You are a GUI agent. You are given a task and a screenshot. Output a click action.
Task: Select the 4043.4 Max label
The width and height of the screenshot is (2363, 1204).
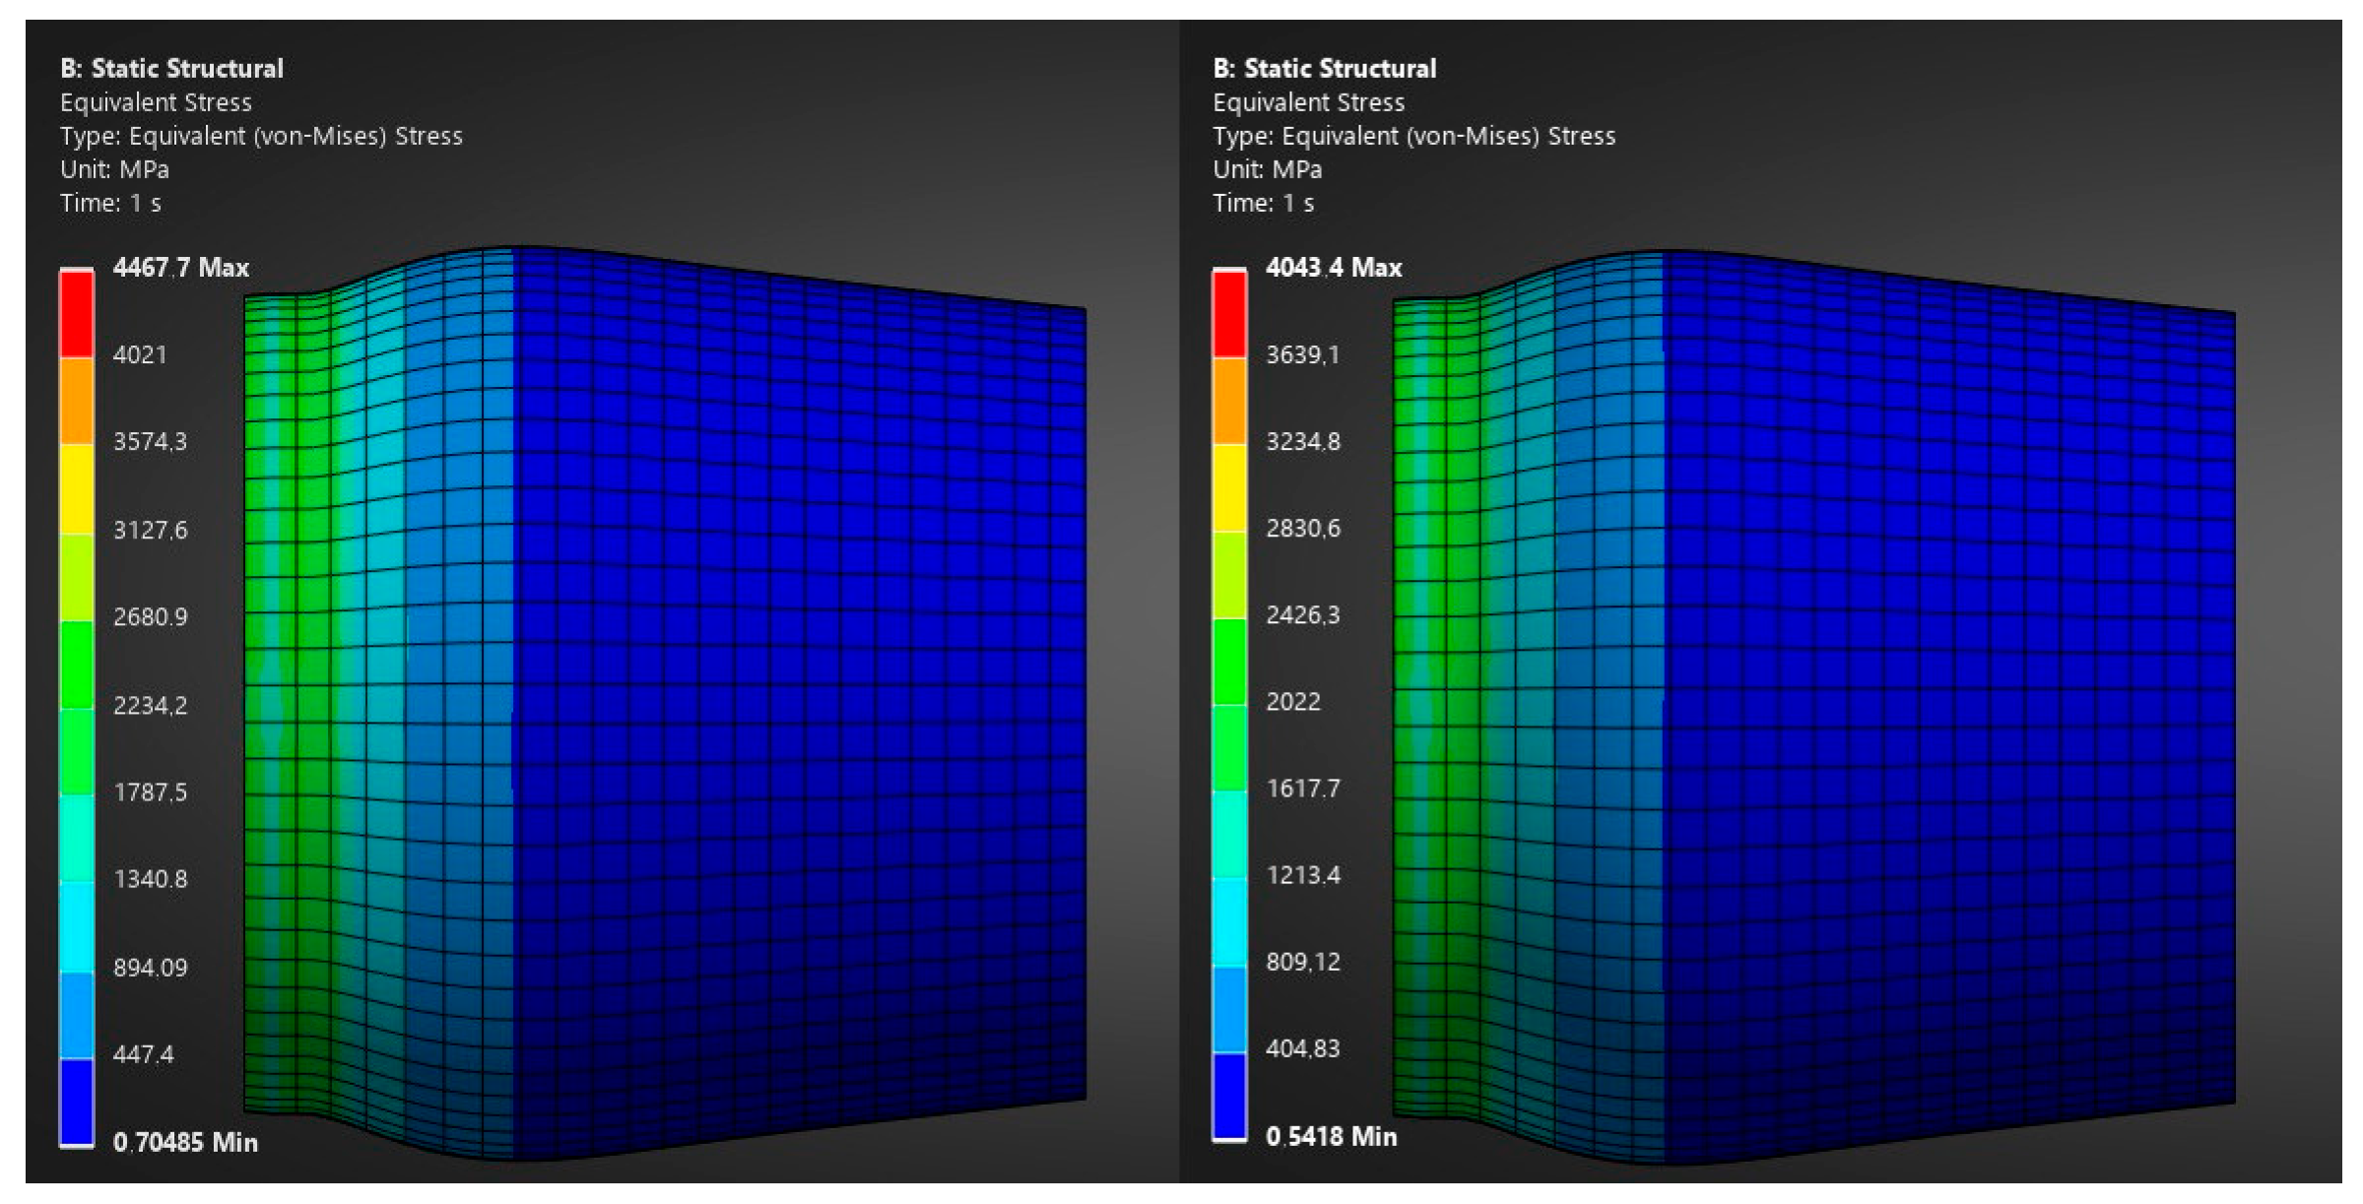1333,268
